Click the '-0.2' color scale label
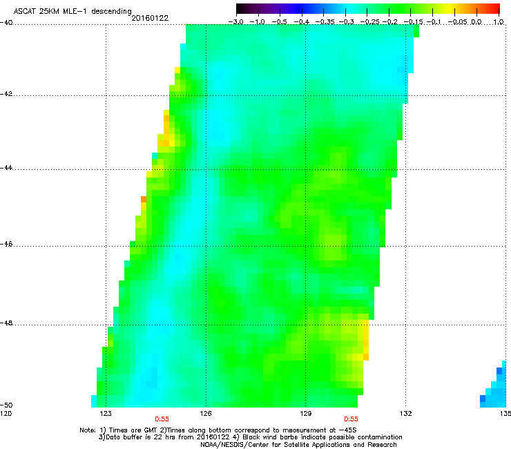 [x=389, y=22]
